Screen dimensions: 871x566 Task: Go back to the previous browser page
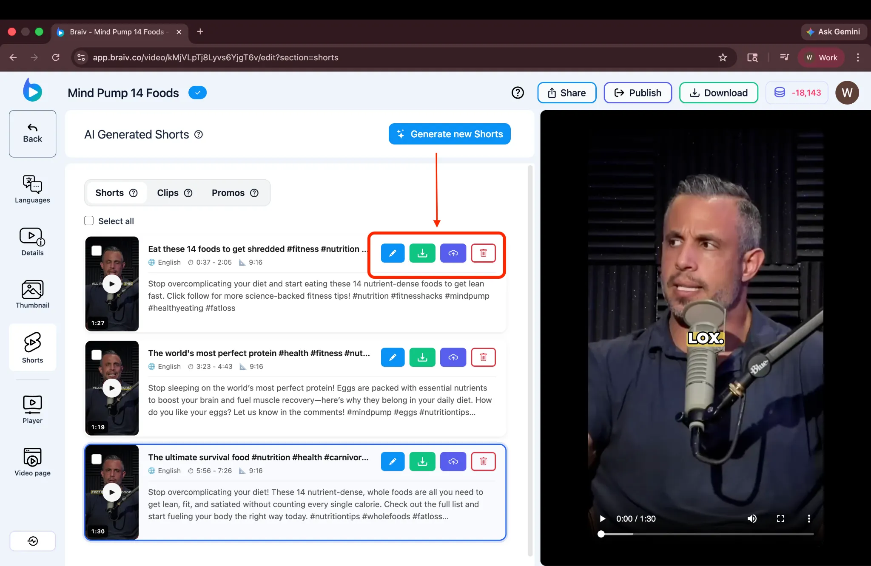point(13,57)
